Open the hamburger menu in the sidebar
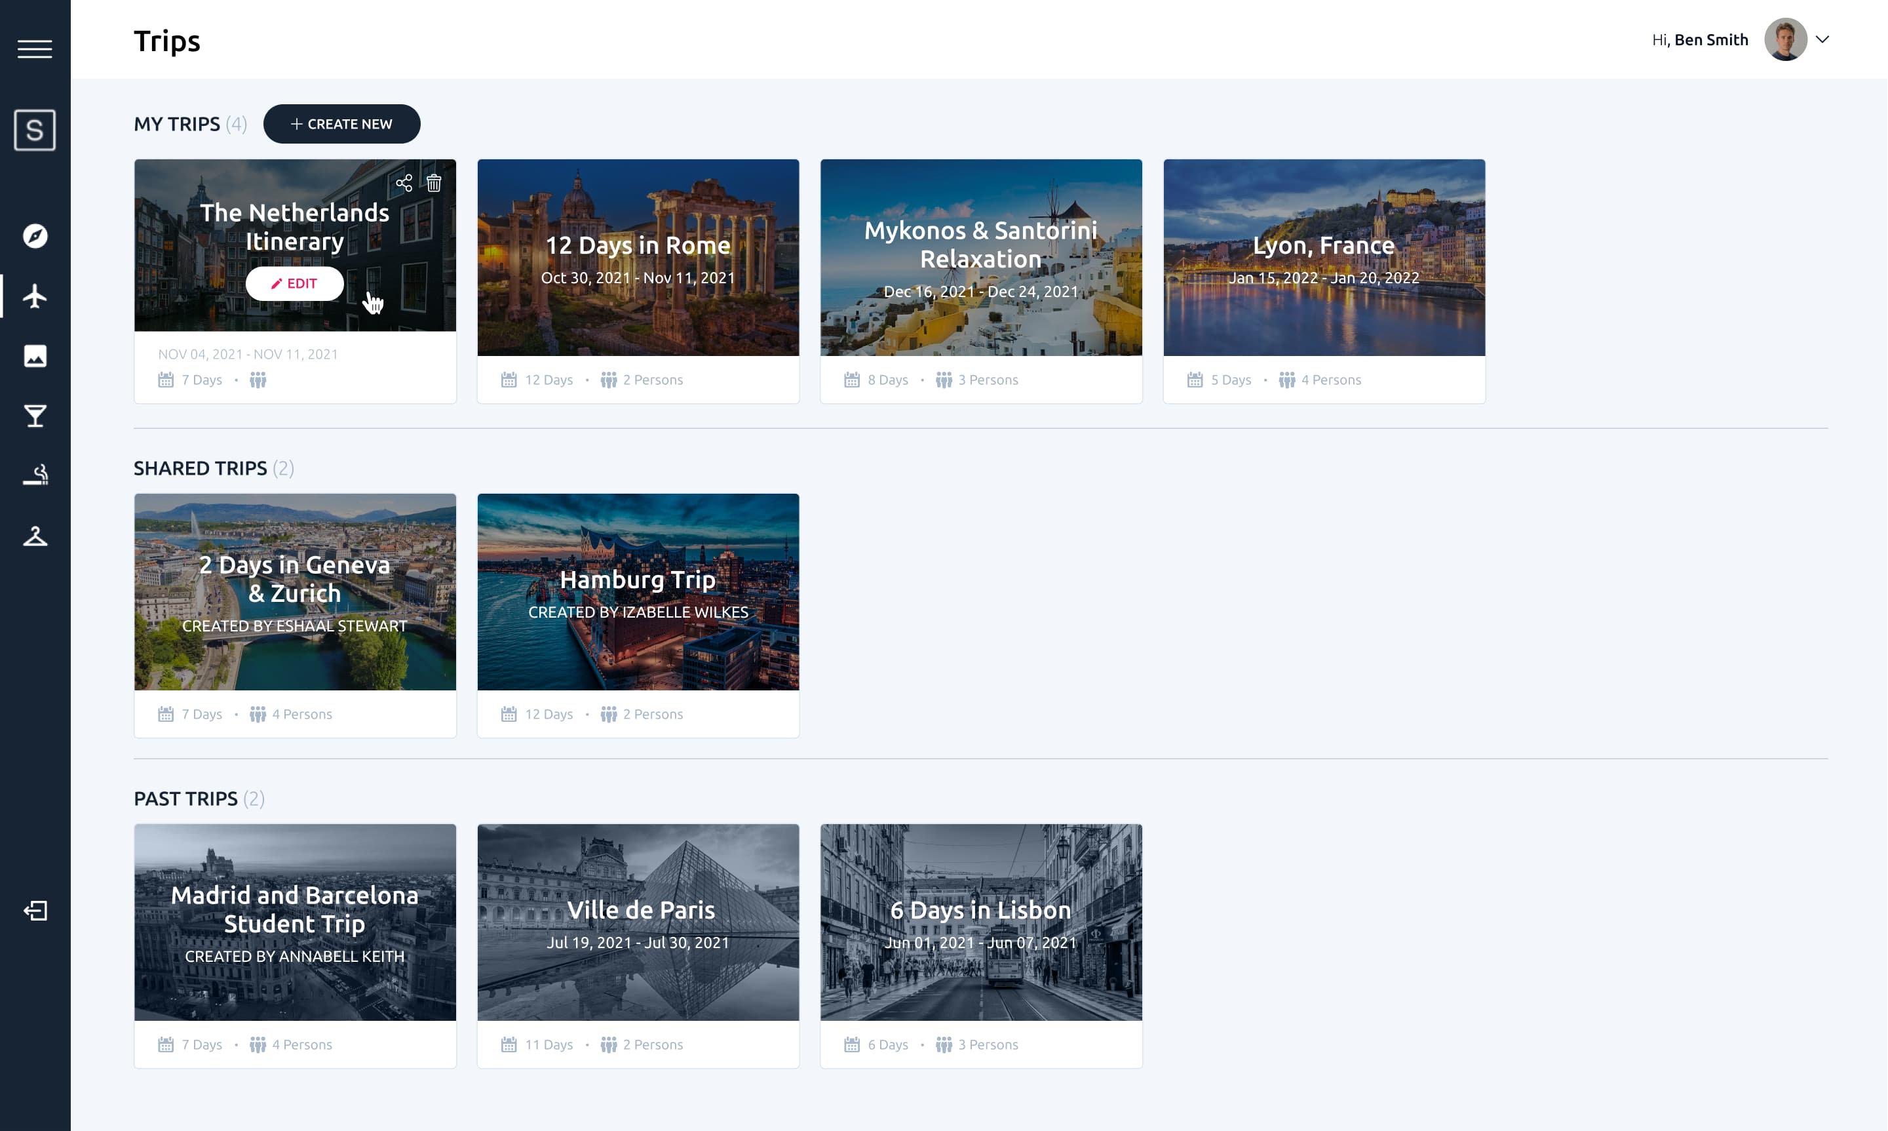 35,49
